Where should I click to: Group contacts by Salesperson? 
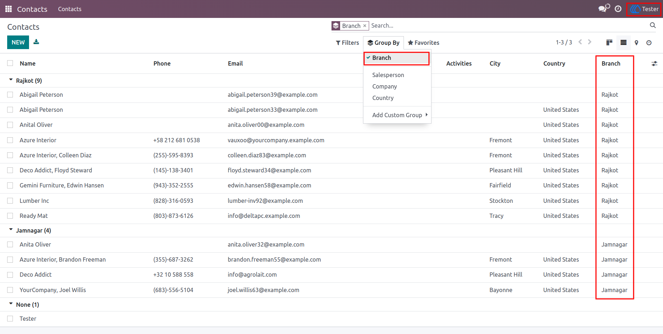coord(397,75)
